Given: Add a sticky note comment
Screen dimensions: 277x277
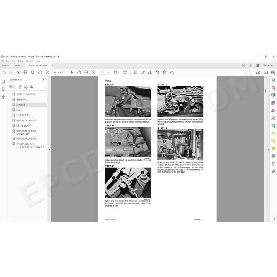Looking at the screenshot, I should [136, 72].
